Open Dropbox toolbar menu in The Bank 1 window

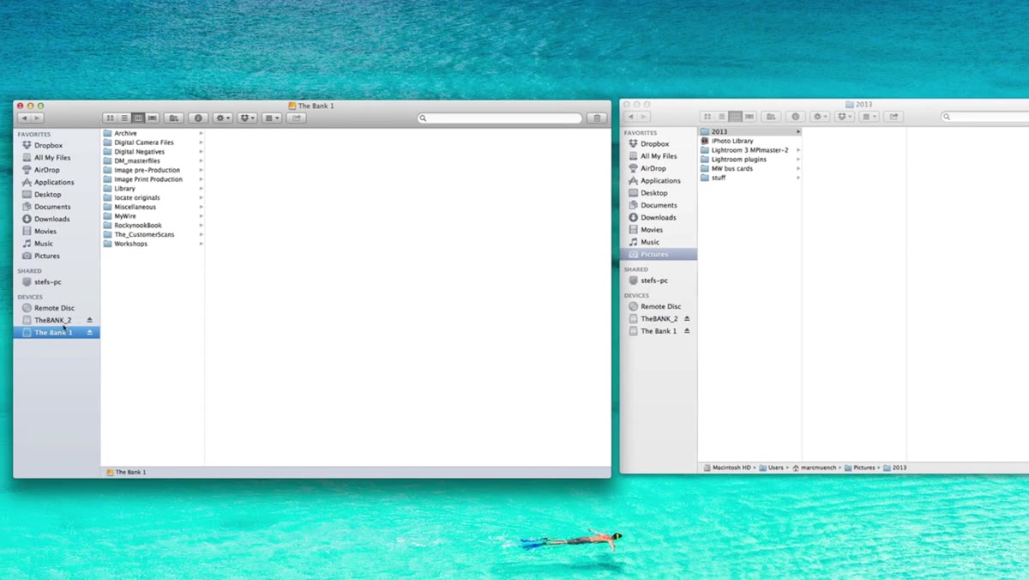(x=247, y=118)
